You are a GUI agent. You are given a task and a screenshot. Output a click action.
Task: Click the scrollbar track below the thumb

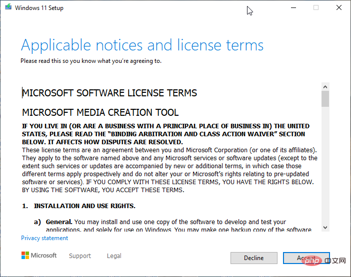coord(325,165)
